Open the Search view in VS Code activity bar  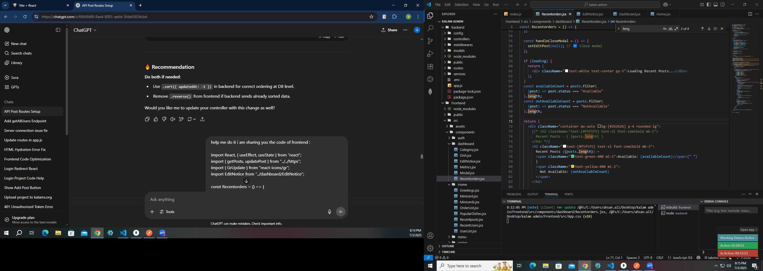(430, 28)
